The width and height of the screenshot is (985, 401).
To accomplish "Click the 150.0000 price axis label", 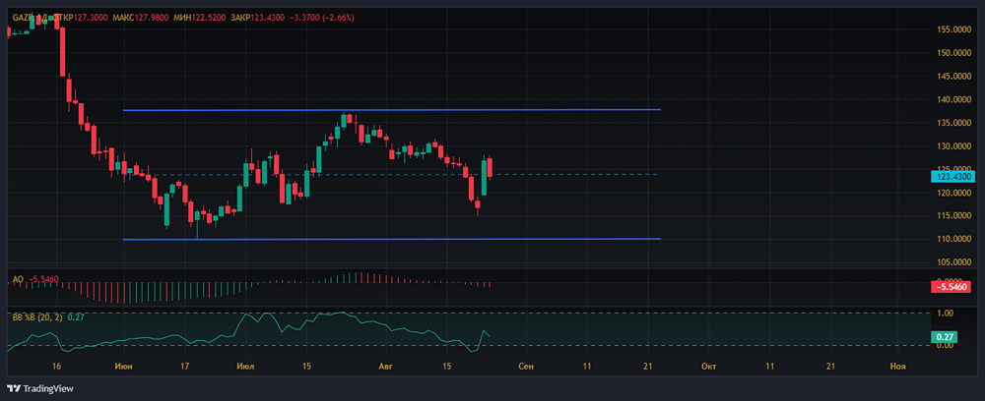I will (x=953, y=53).
